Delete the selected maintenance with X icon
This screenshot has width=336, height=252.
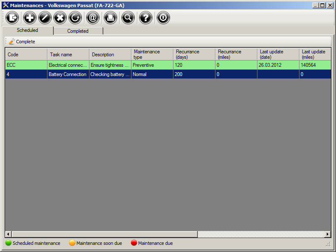click(60, 18)
